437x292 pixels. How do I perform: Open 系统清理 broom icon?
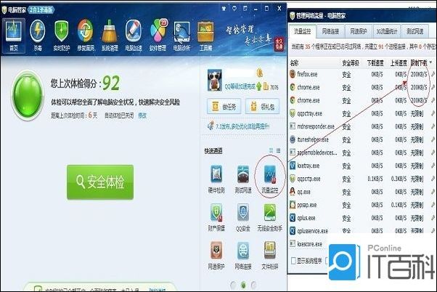click(x=110, y=36)
